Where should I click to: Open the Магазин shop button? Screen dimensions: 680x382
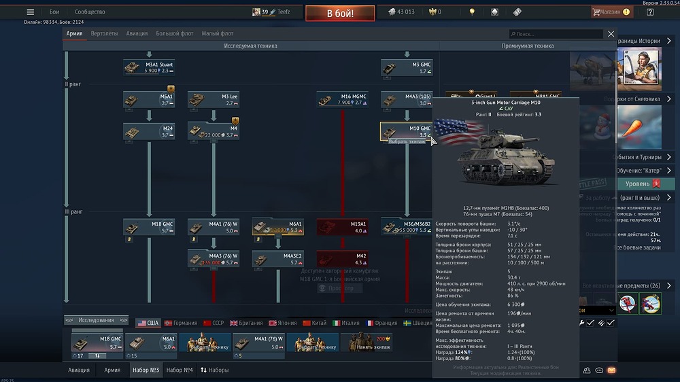(611, 12)
